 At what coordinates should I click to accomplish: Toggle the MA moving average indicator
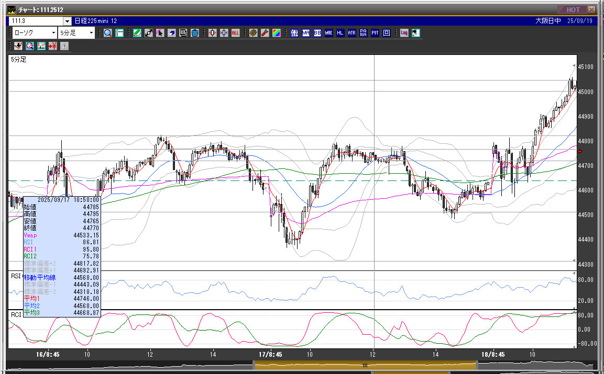305,33
